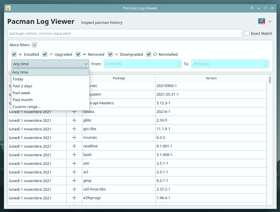Click the up-caret icon beside Upgraded

click(x=51, y=54)
